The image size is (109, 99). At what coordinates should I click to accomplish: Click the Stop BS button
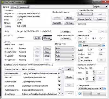coord(69,18)
